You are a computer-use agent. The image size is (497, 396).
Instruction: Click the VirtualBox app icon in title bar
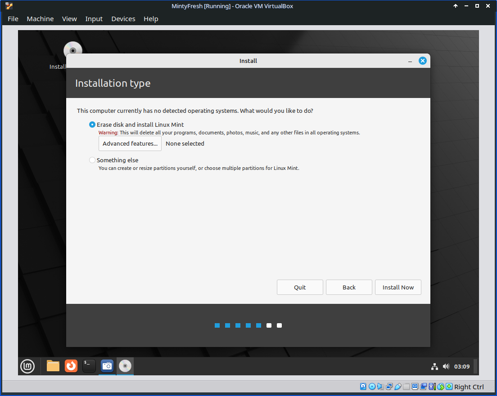pos(9,6)
